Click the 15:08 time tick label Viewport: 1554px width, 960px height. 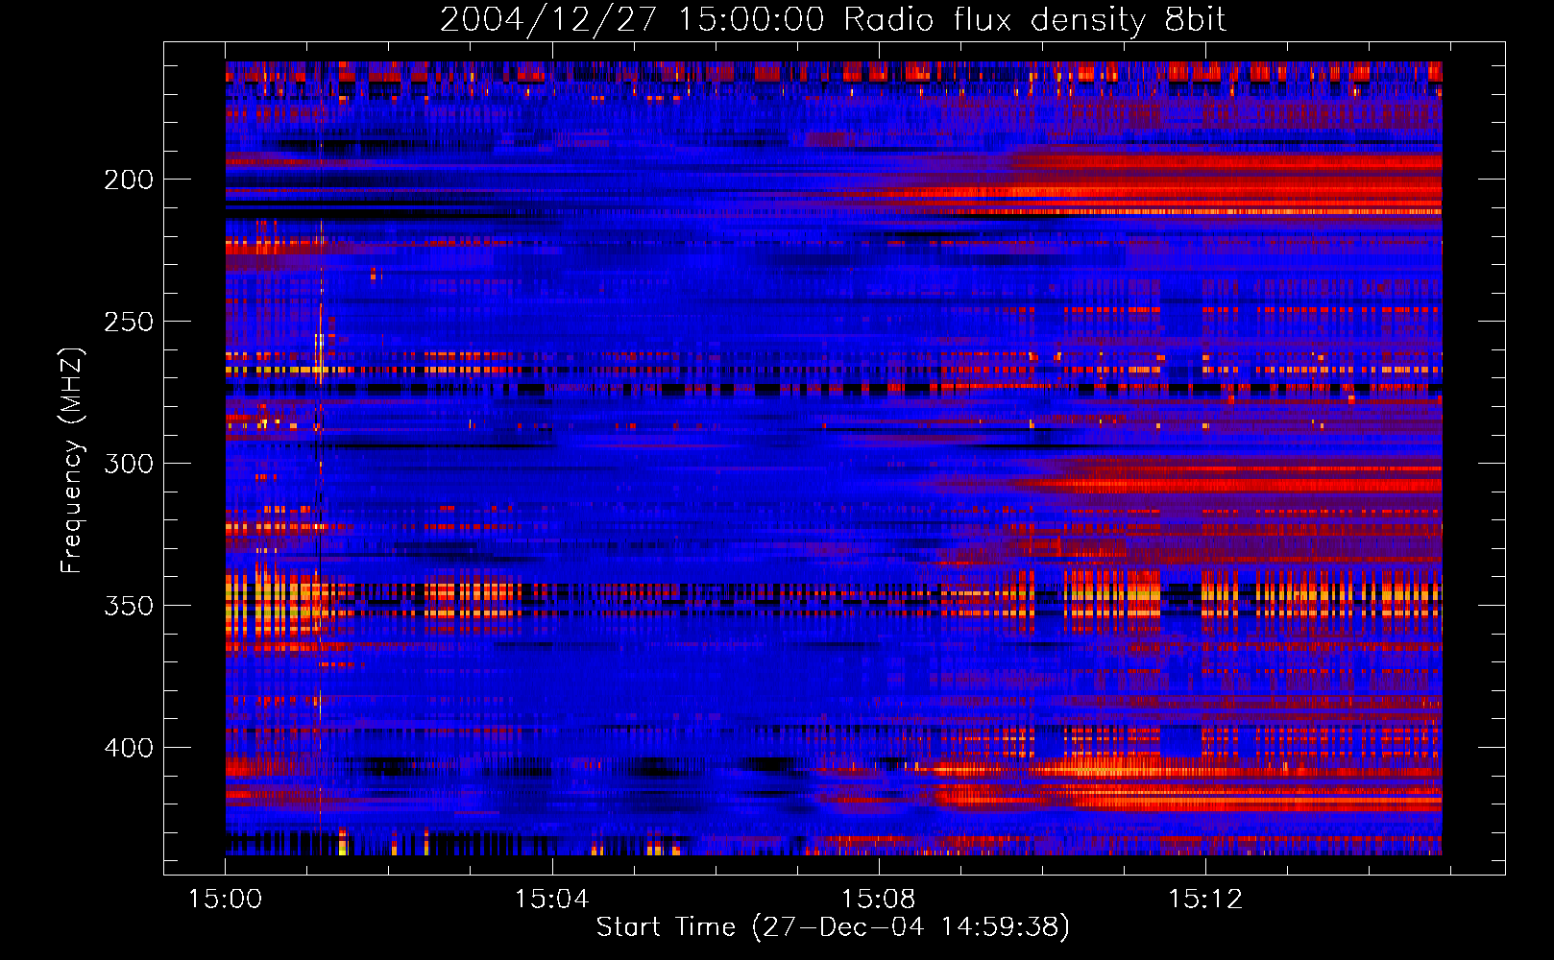[878, 900]
